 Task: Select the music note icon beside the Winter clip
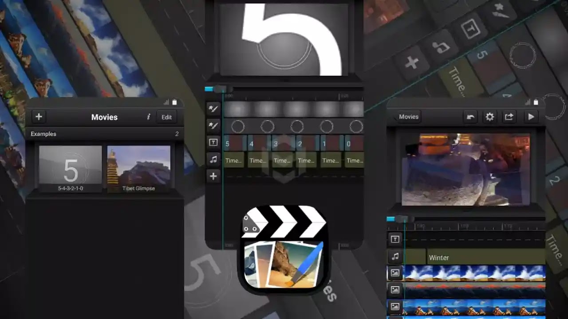395,257
